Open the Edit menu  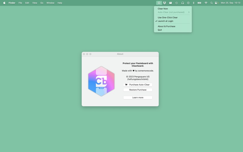point(27,3)
